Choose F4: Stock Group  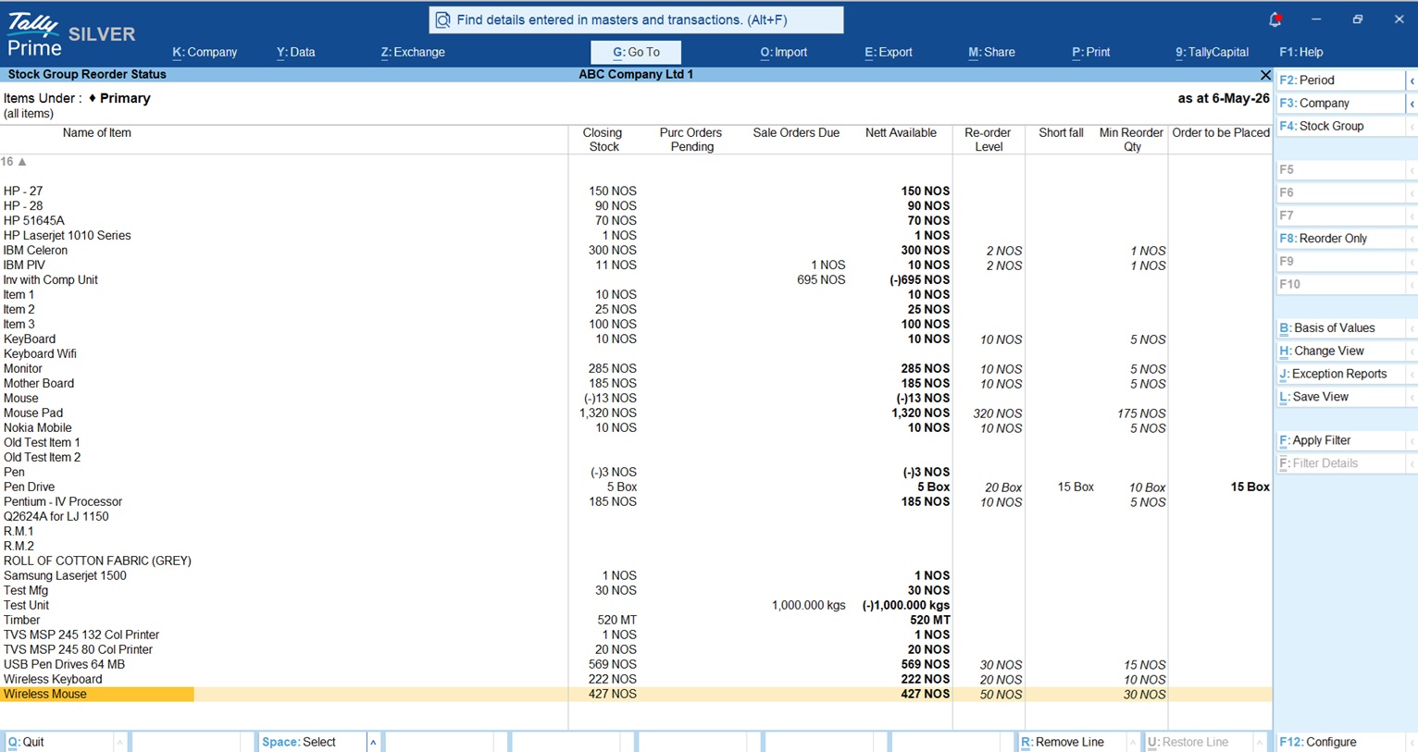coord(1340,126)
